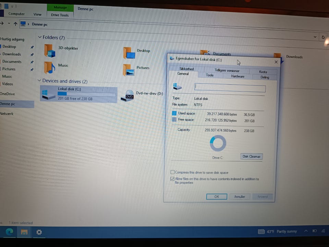Viewport: 329px width, 247px height.
Task: Click Denne pc in the address bar
Action: point(40,24)
